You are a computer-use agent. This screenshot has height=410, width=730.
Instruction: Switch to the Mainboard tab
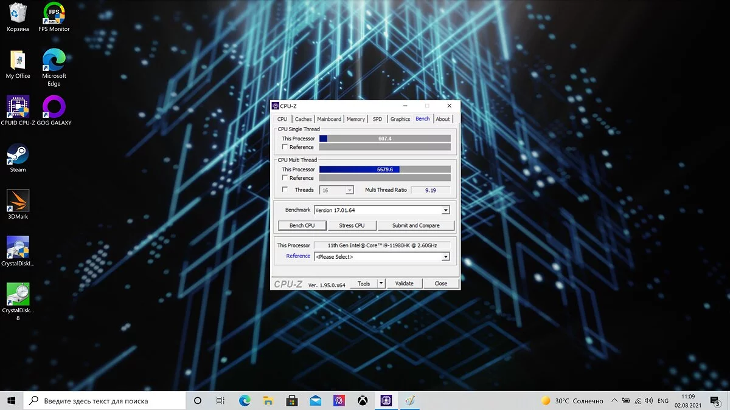[x=329, y=119]
